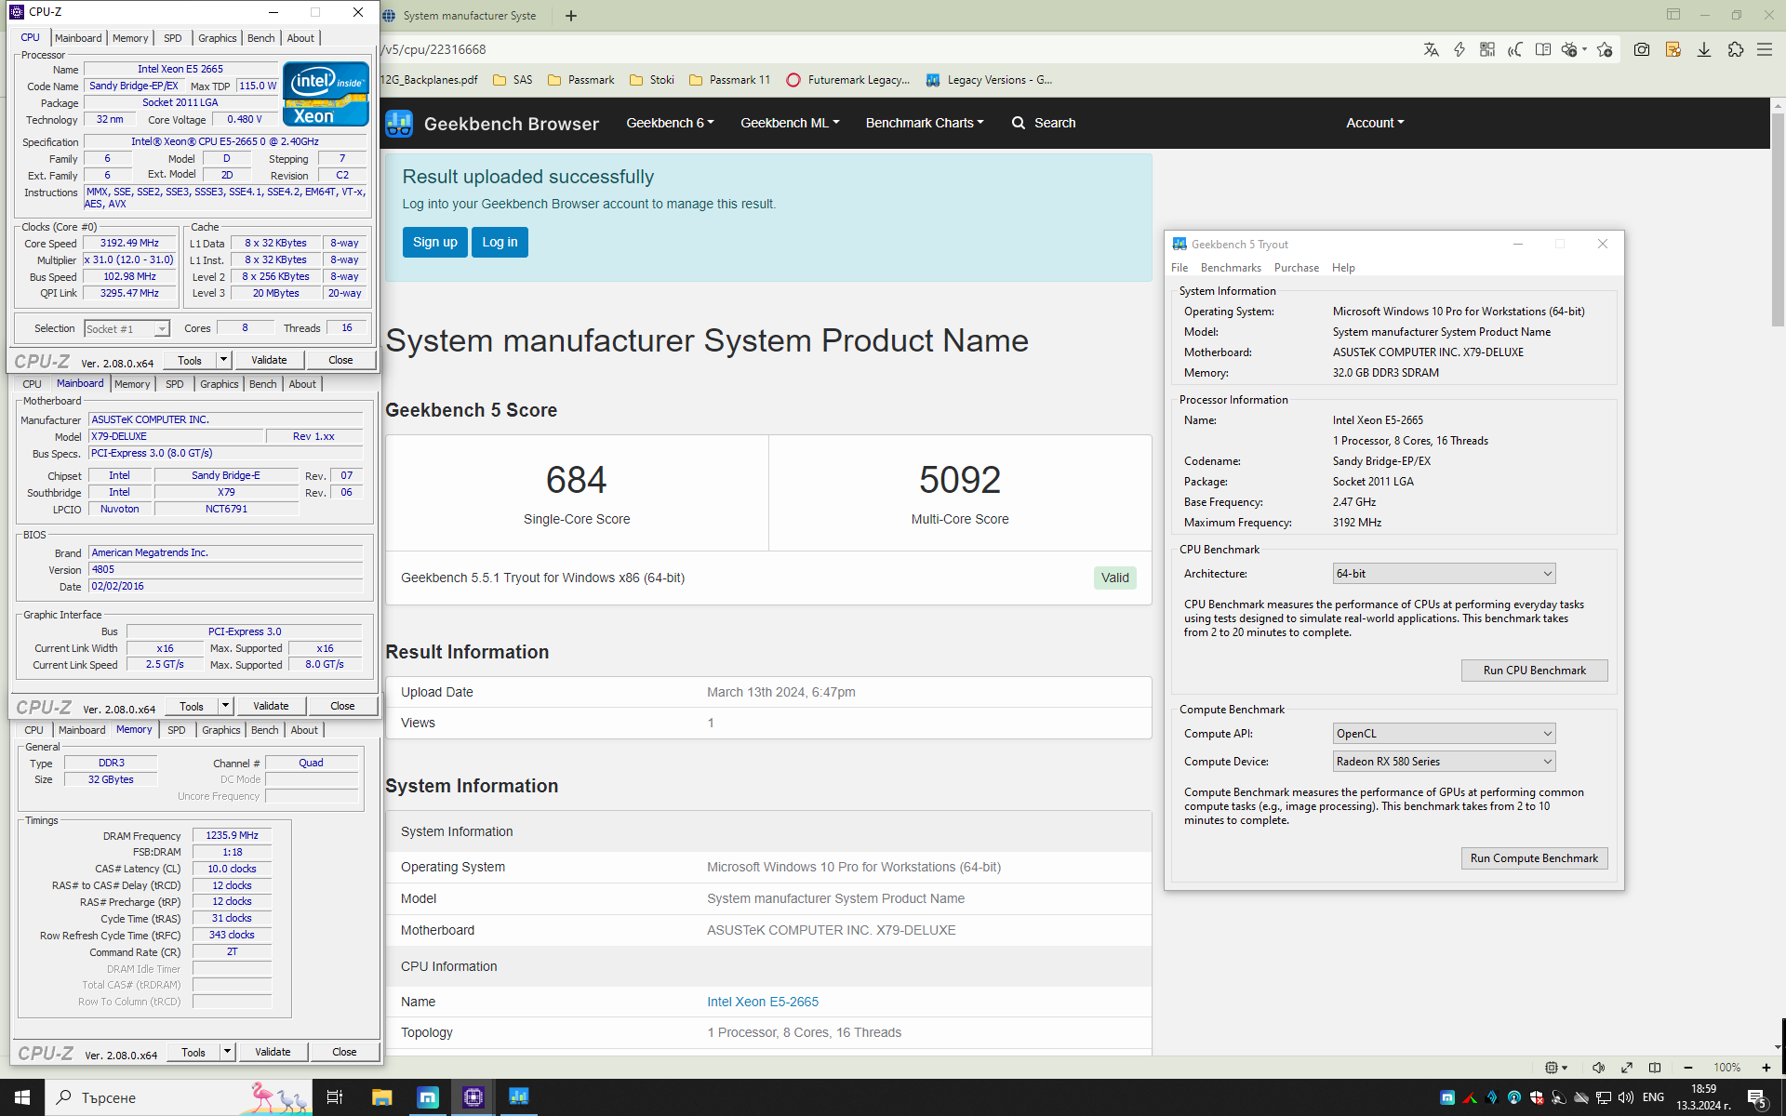This screenshot has height=1116, width=1786.
Task: Open the File menu in Geekbench 5 Tryout
Action: [x=1180, y=268]
